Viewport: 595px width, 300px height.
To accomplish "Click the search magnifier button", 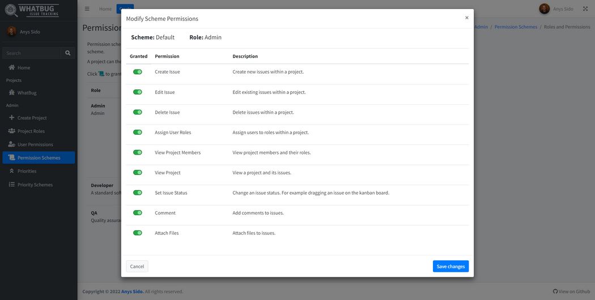I will point(68,53).
